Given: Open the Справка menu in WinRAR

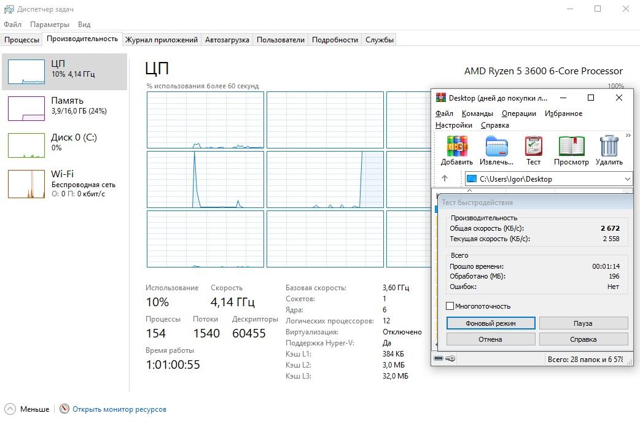Looking at the screenshot, I should coord(494,125).
